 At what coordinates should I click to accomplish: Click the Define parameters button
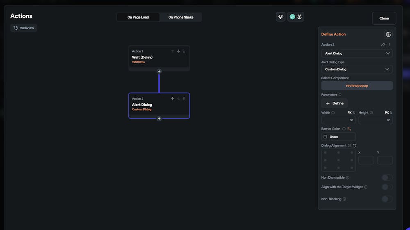(334, 103)
